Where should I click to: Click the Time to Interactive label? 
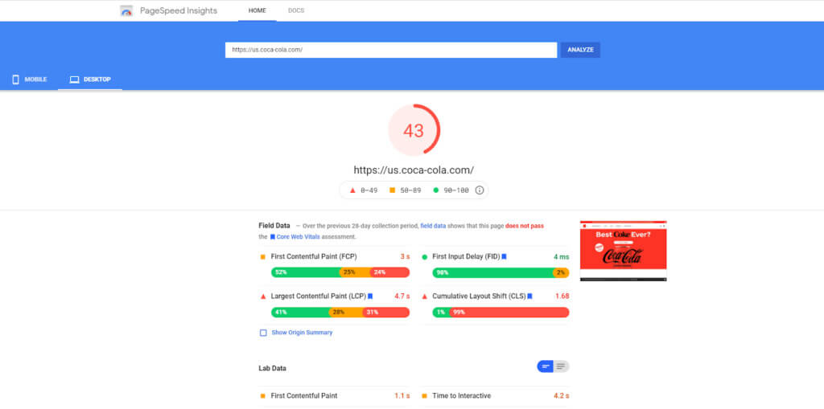coord(461,396)
